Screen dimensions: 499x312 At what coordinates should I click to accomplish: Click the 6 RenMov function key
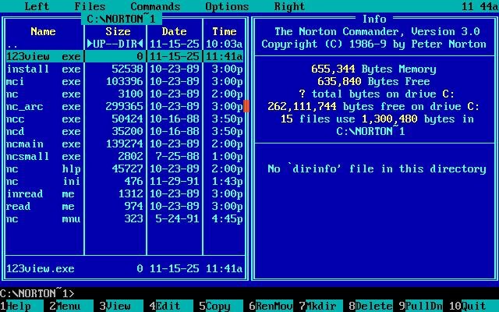click(271, 306)
